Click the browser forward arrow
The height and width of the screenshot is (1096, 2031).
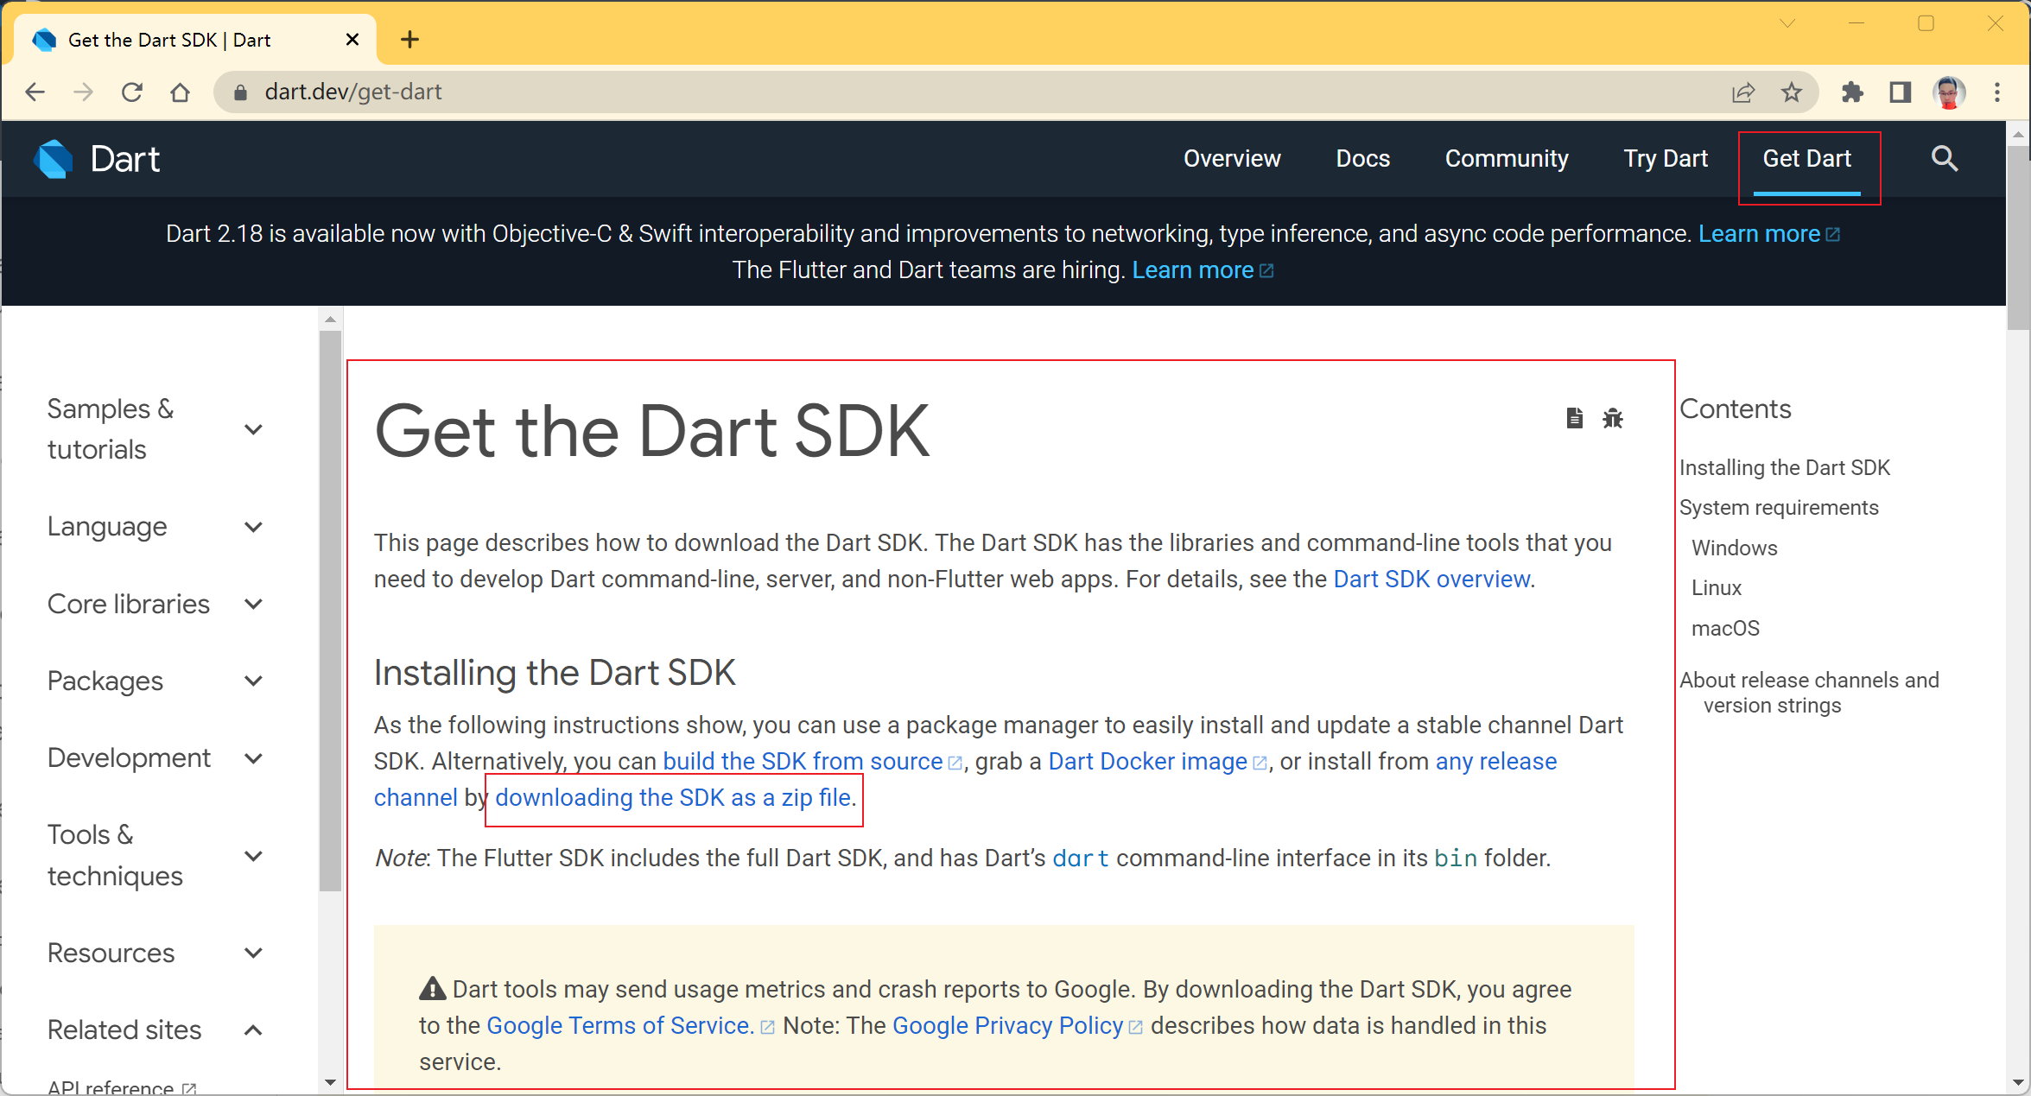click(x=84, y=92)
